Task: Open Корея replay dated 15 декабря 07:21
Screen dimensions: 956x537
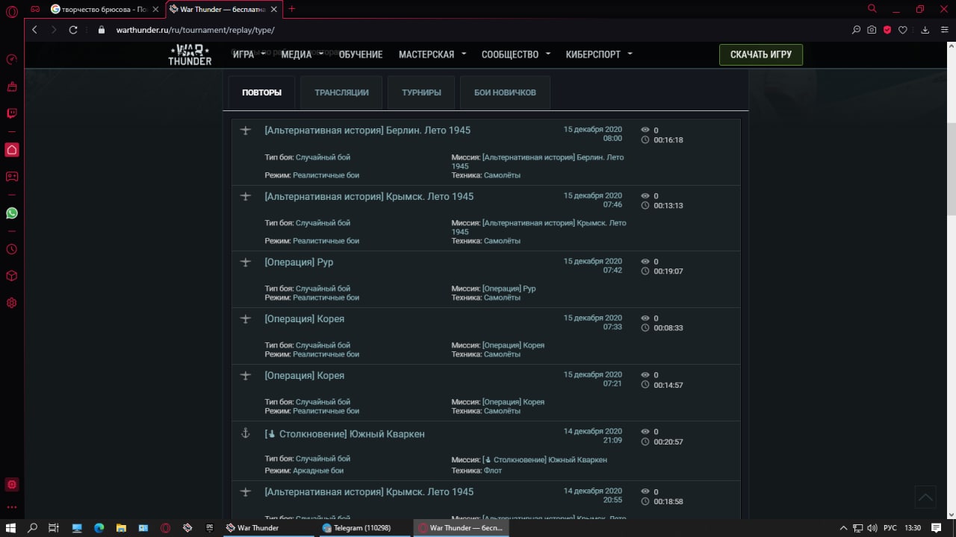Action: pos(304,376)
